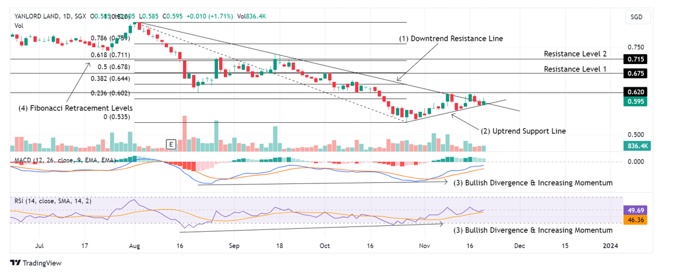
Task: Click Dec on the time axis
Action: point(519,246)
